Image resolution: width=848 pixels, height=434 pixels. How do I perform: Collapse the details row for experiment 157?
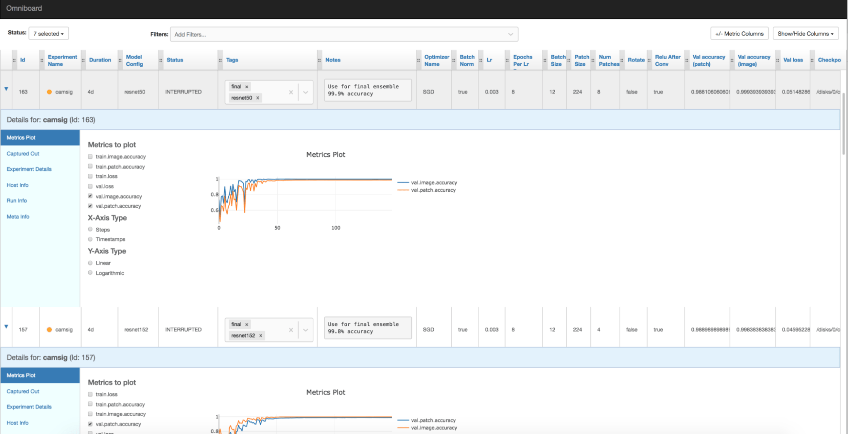pos(6,327)
